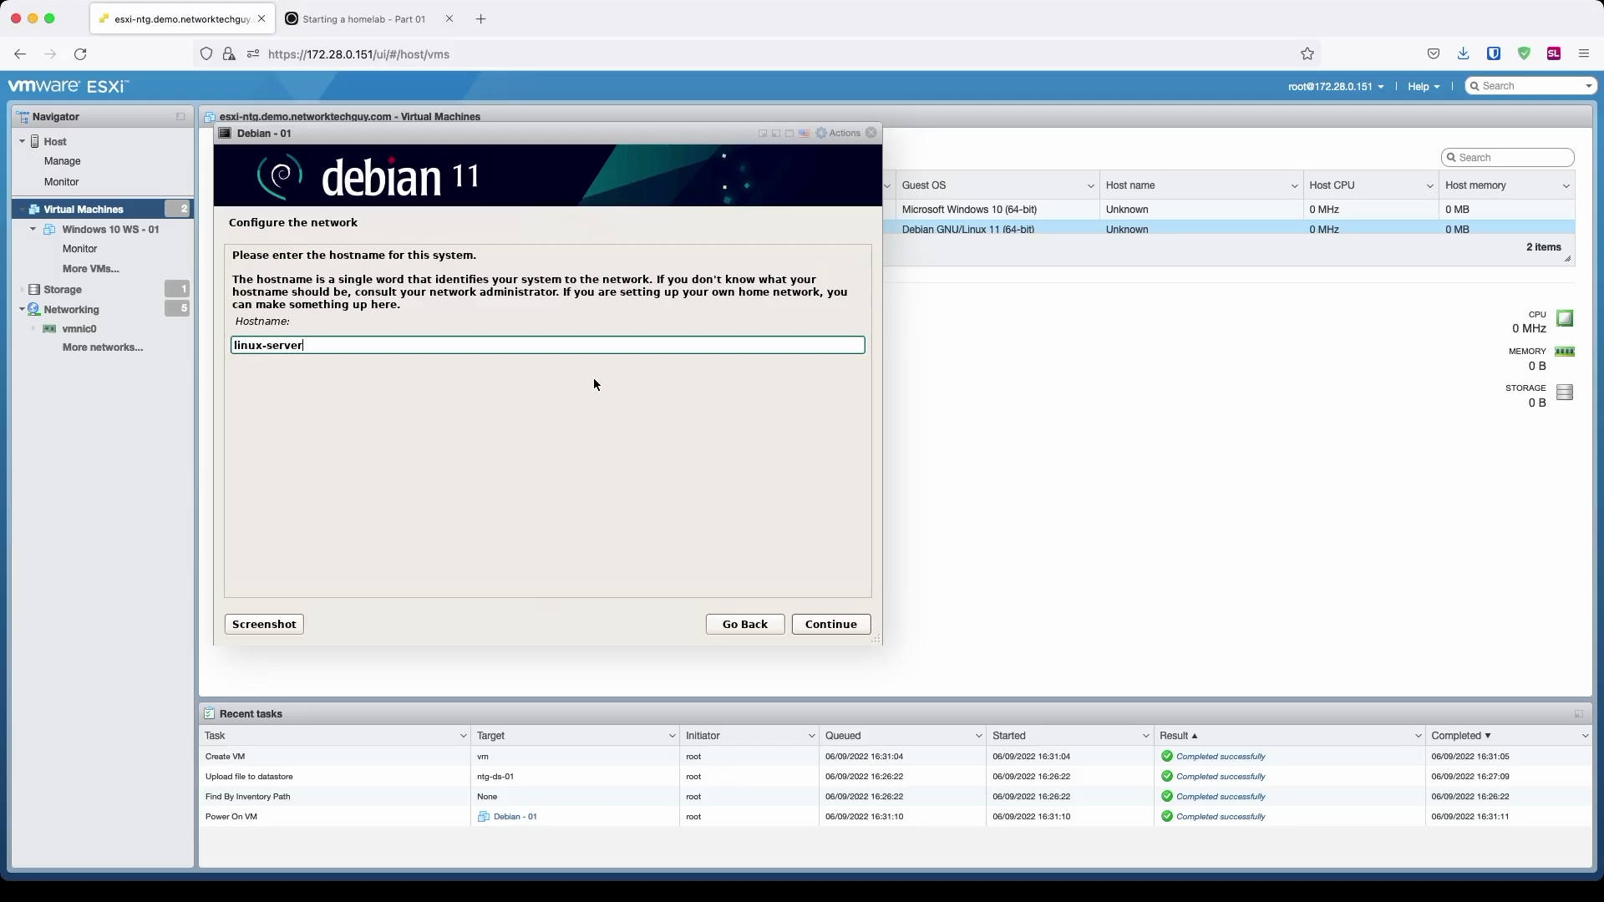This screenshot has width=1604, height=902.
Task: Click the VM list Search field
Action: [1508, 158]
